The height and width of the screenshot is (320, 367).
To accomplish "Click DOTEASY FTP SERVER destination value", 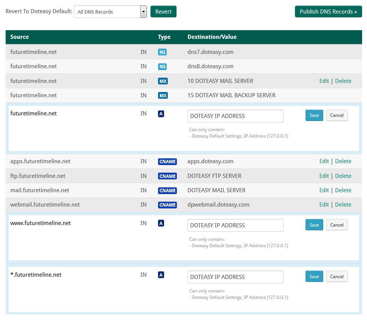I will click(x=214, y=176).
